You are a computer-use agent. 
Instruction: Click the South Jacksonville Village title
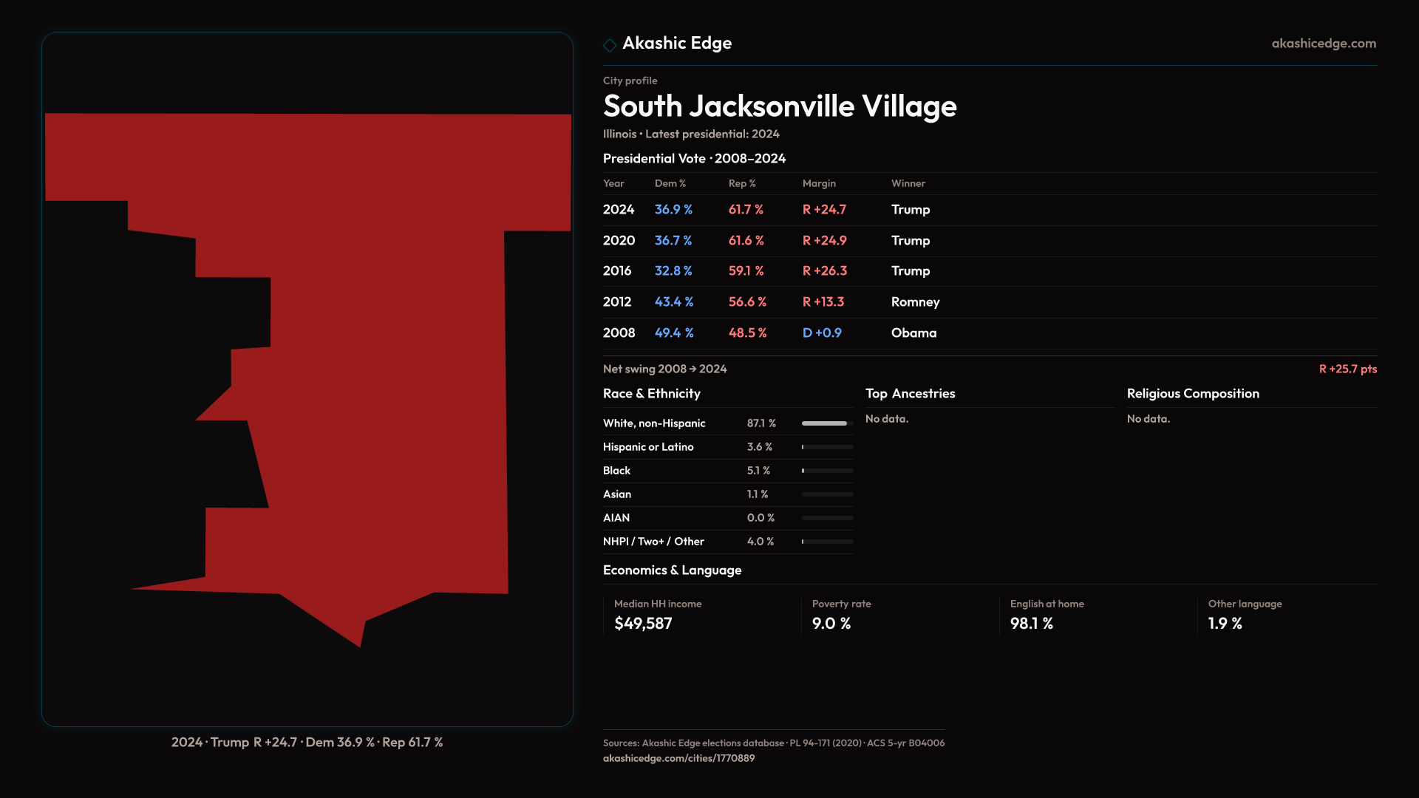[x=780, y=106]
